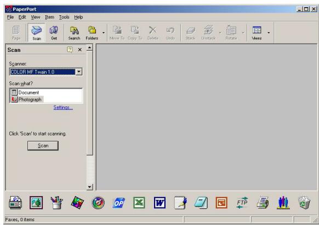Click the Copy To toolbar icon
This screenshot has width=319, height=225.
pyautogui.click(x=135, y=33)
